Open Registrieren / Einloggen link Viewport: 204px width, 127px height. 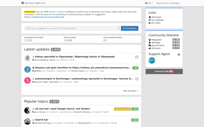pos(168,3)
